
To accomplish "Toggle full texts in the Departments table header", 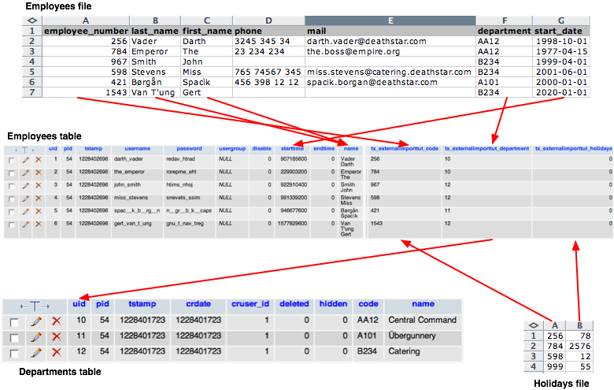I will click(34, 305).
